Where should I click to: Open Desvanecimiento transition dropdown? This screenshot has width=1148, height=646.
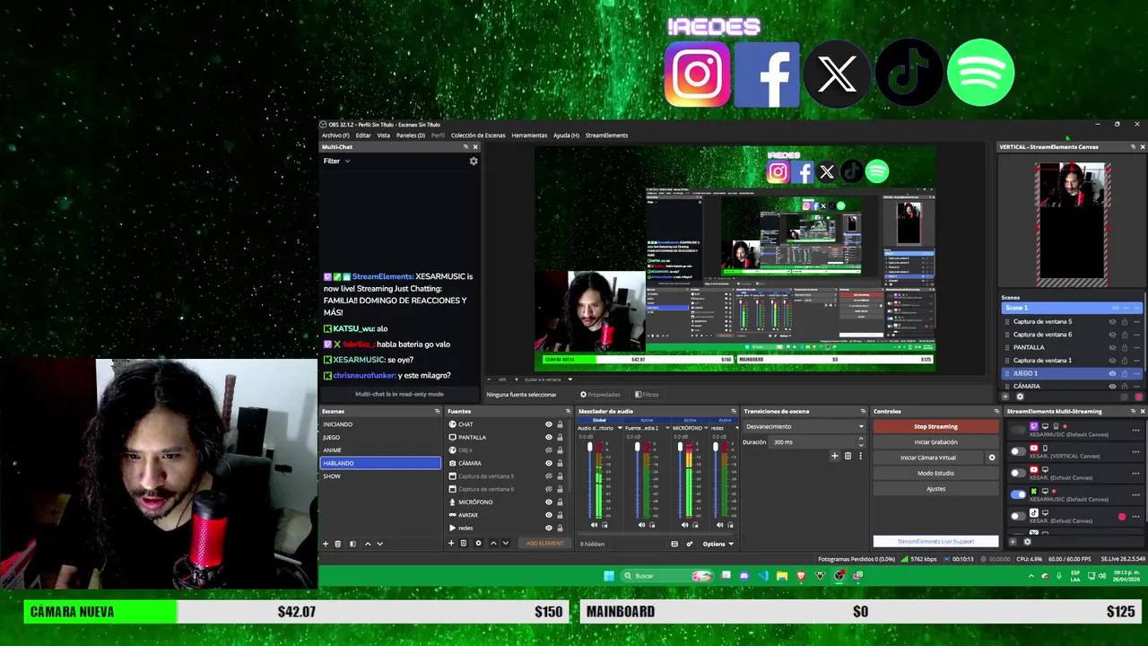[804, 426]
